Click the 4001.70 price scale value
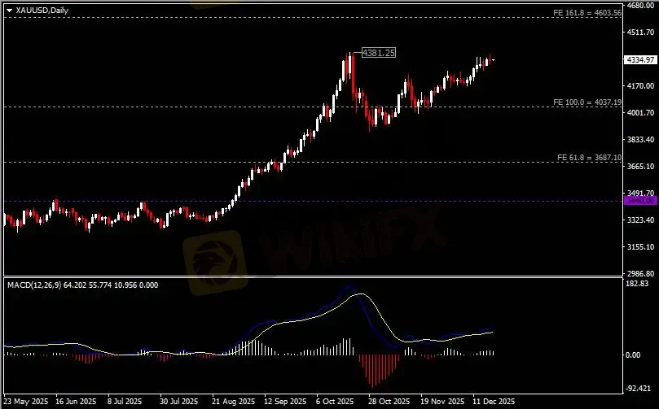The height and width of the screenshot is (409, 659). click(x=640, y=113)
